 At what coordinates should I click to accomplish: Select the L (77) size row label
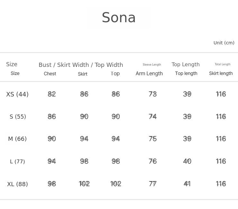[x=17, y=161]
